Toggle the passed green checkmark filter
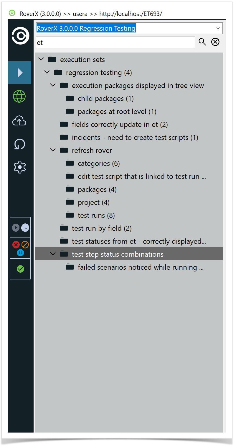Image resolution: width=236 pixels, height=447 pixels. 20,269
